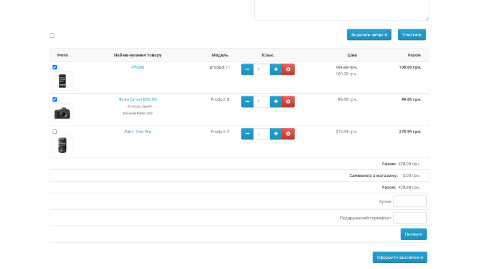Screen dimensions: 479x269
Task: Click the struck-through 101.00 грн. price
Action: click(347, 67)
